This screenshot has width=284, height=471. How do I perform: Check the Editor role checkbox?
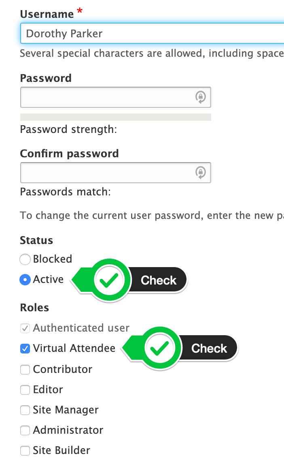(x=25, y=390)
